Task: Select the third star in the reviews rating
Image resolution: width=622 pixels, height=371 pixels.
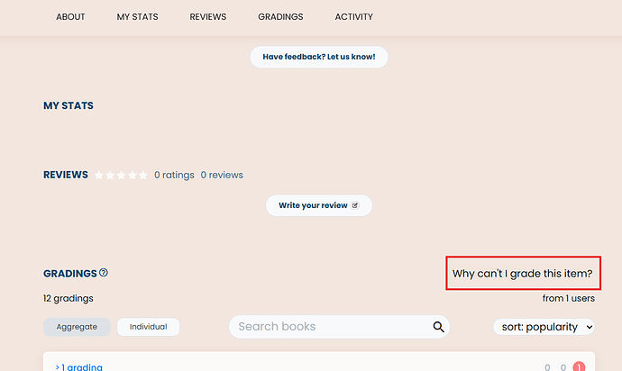Action: [x=121, y=176]
